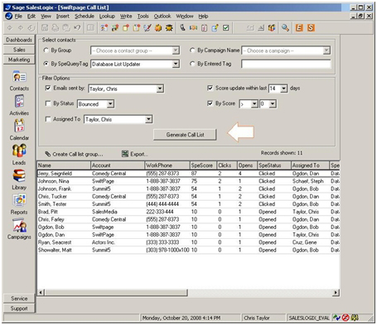Screen dimensions: 377x325
Task: Select the By SpeQueryTag radio button
Action: pos(46,64)
